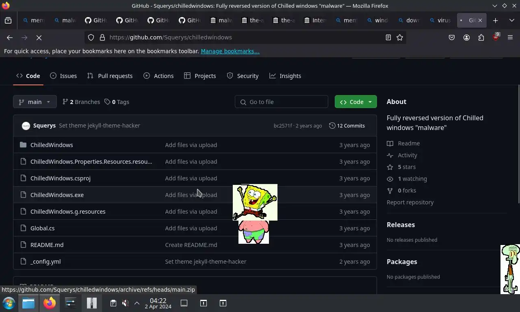Open Firefox View icon in tab strip
520x312 pixels.
click(x=8, y=20)
